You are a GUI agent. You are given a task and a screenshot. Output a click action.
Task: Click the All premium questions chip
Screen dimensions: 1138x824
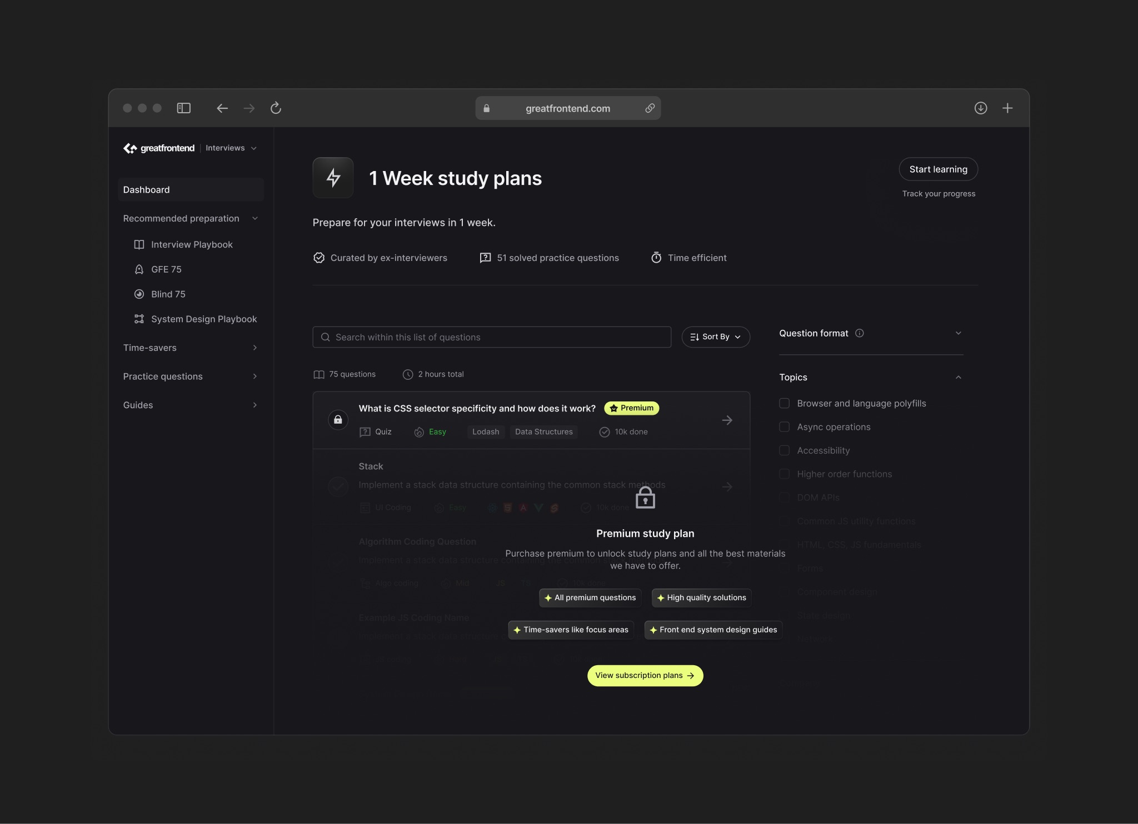click(x=590, y=598)
